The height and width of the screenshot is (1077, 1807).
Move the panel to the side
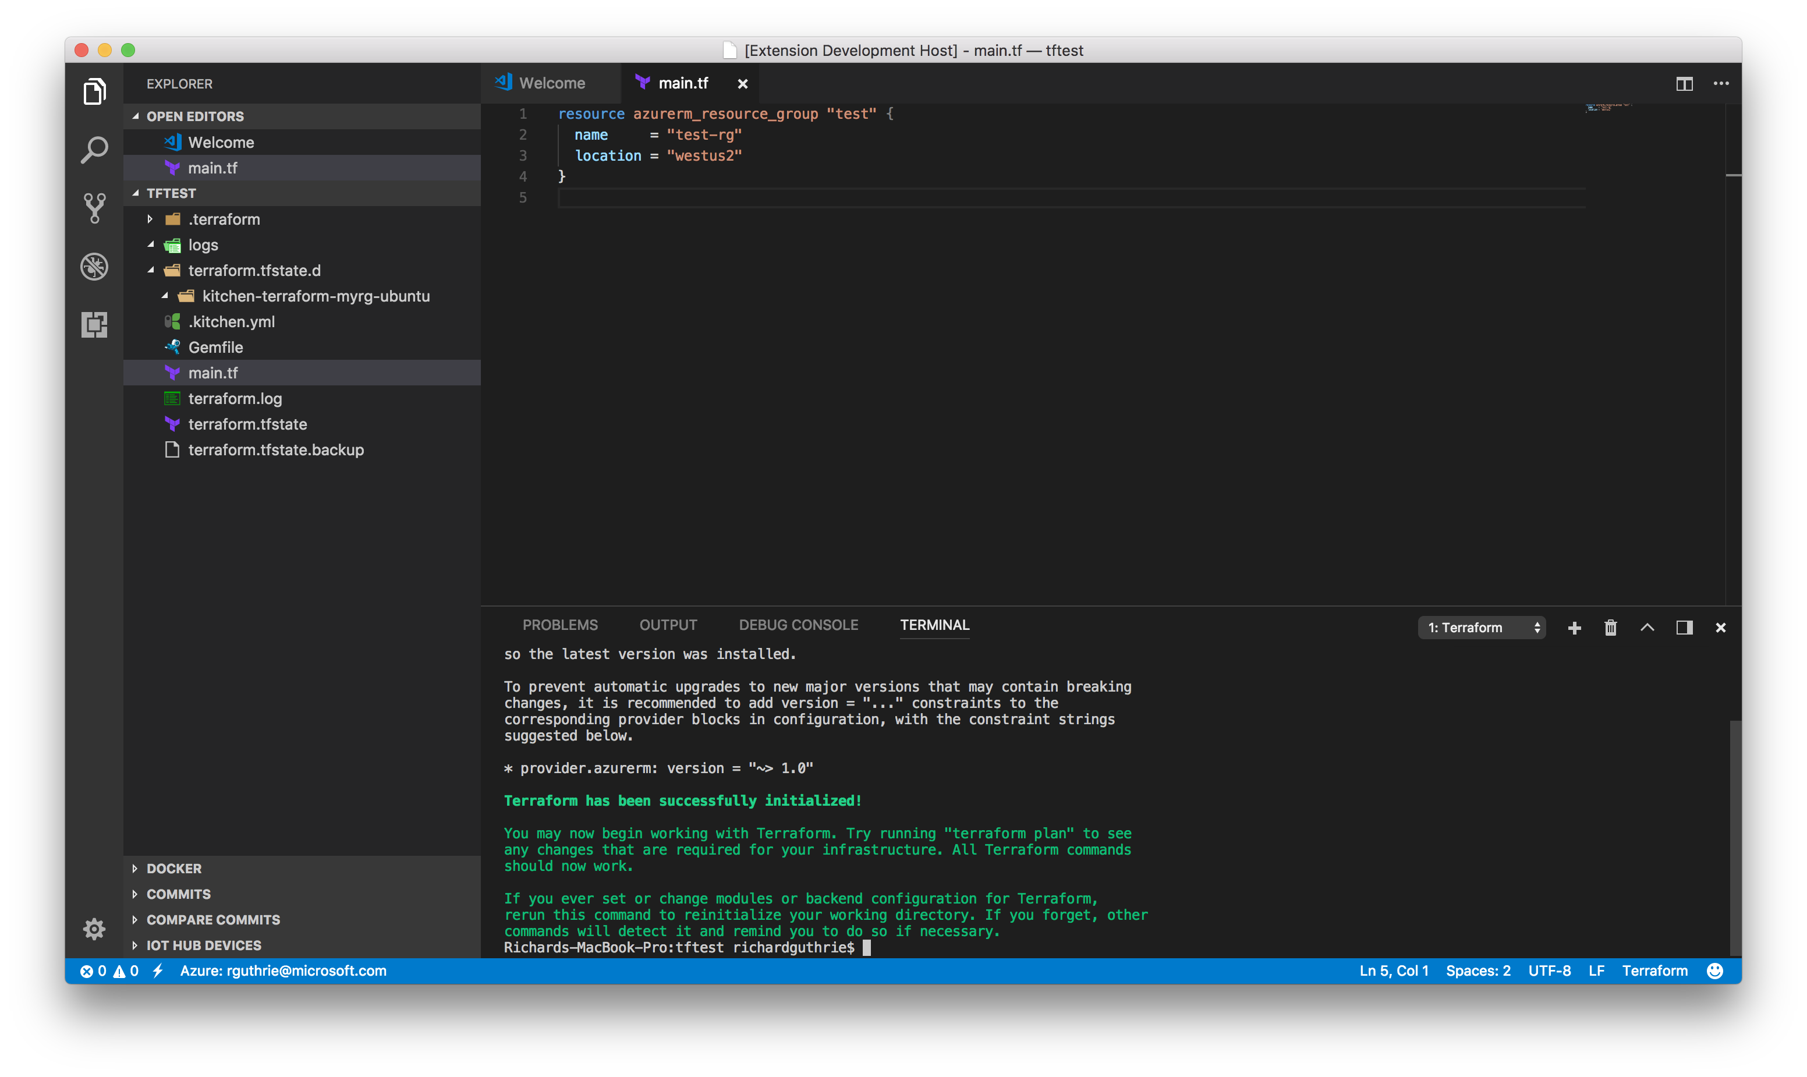click(1684, 628)
